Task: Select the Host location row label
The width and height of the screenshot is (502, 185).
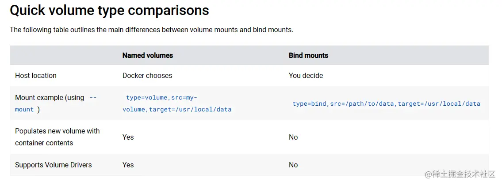Action: tap(36, 76)
